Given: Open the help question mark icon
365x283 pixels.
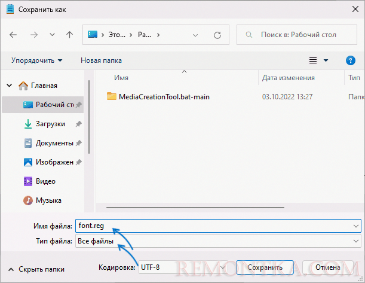Looking at the screenshot, I should click(351, 60).
